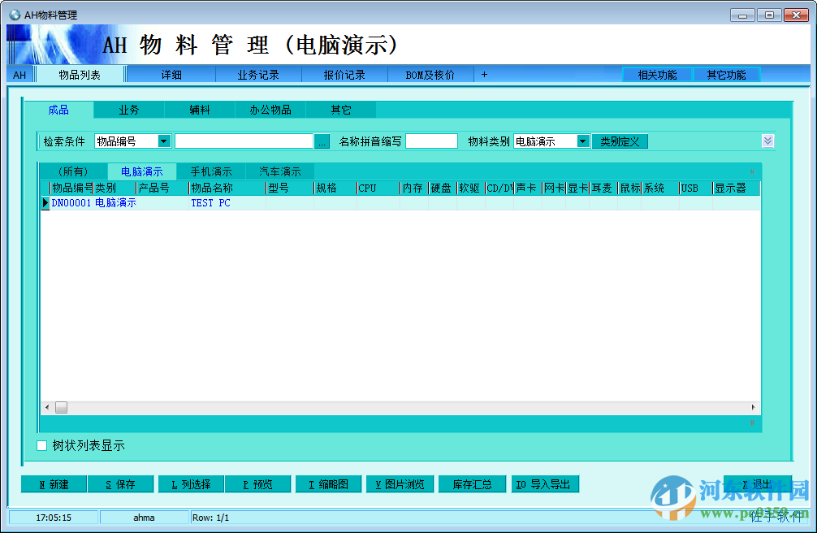Click the 名称拼音缩写 input field

point(431,140)
